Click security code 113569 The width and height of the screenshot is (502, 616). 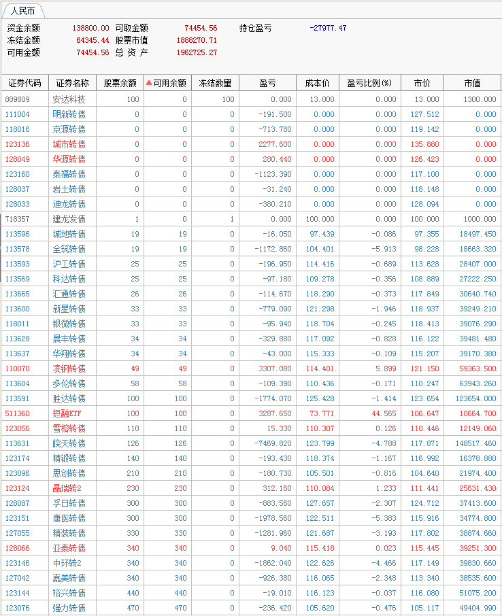click(x=17, y=279)
